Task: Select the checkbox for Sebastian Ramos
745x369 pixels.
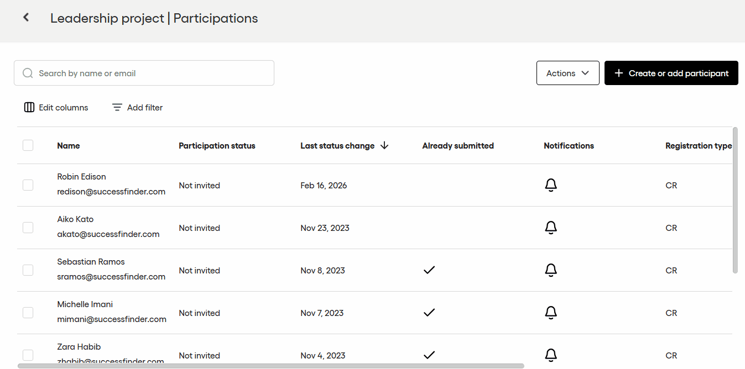Action: pyautogui.click(x=28, y=270)
